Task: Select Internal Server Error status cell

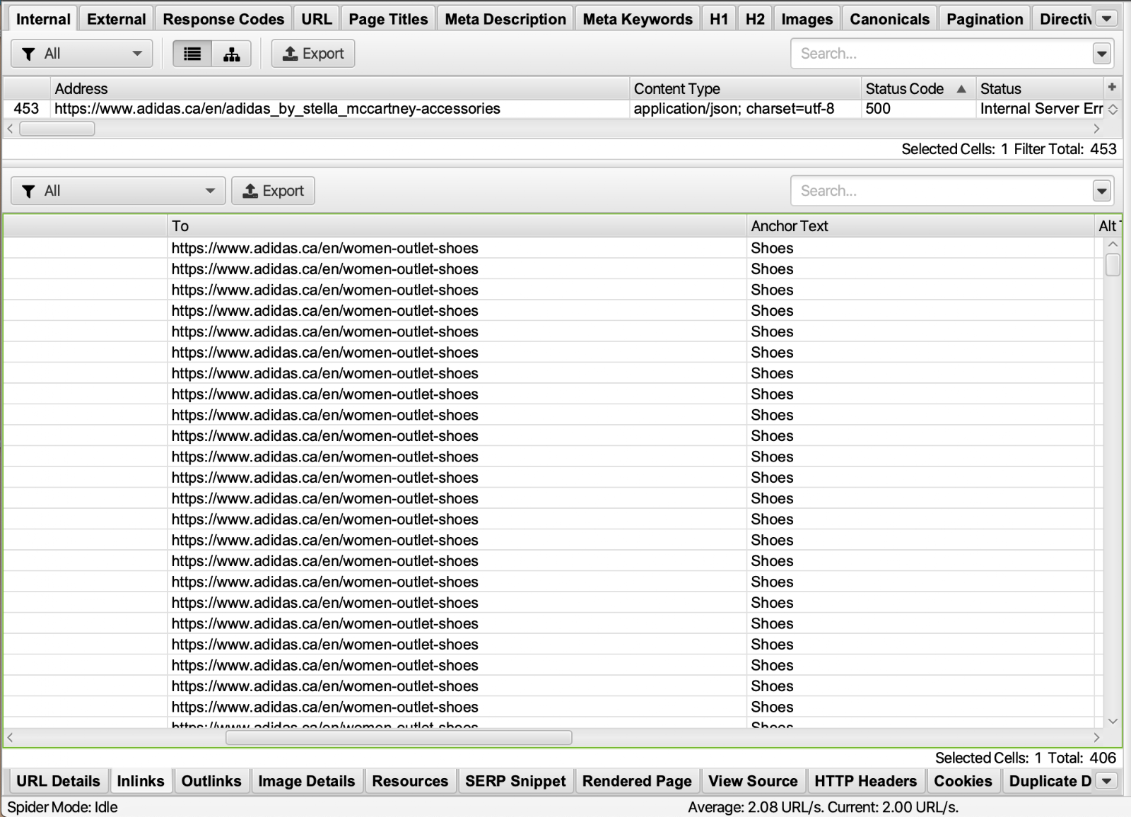Action: [x=1040, y=109]
